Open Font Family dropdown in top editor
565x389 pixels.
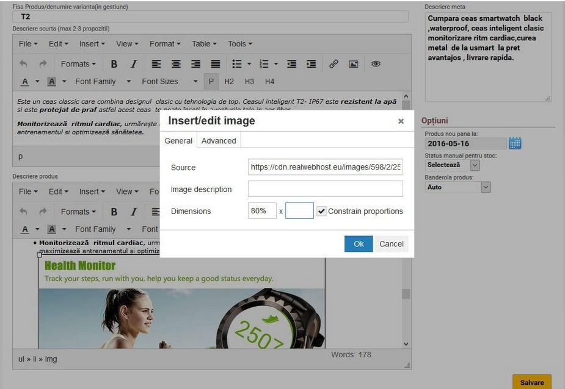(103, 82)
